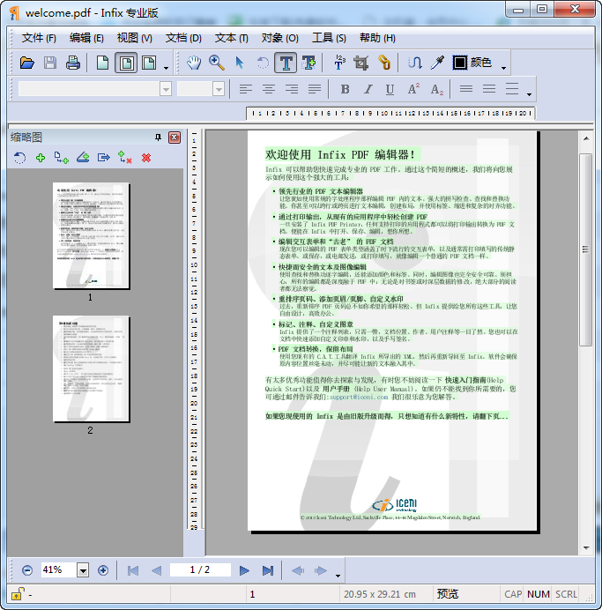This screenshot has height=610, width=602.
Task: Select the text flow linking tool
Action: 414,63
